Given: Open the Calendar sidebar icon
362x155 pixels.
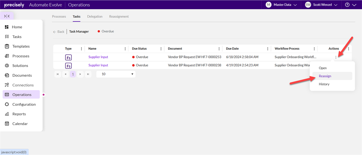Looking at the screenshot, I should pyautogui.click(x=7, y=123).
